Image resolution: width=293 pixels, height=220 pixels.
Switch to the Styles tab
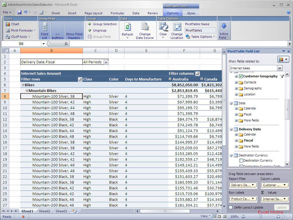click(191, 13)
